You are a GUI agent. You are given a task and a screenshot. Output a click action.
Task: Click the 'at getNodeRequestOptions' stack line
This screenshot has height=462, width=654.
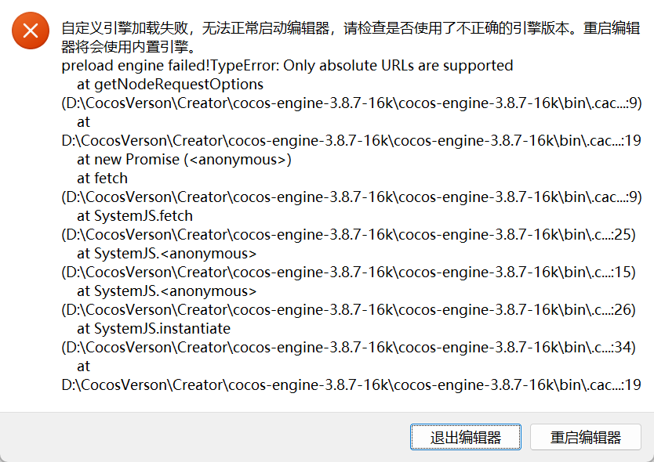[x=170, y=85]
